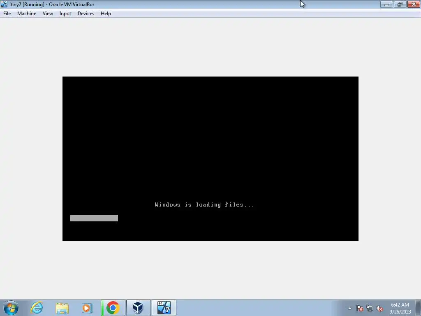
Task: Open Windows Media Player from taskbar
Action: tap(87, 308)
